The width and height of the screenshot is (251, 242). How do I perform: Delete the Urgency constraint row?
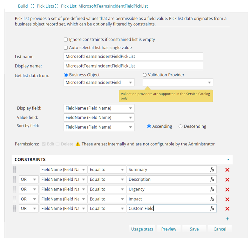point(227,190)
